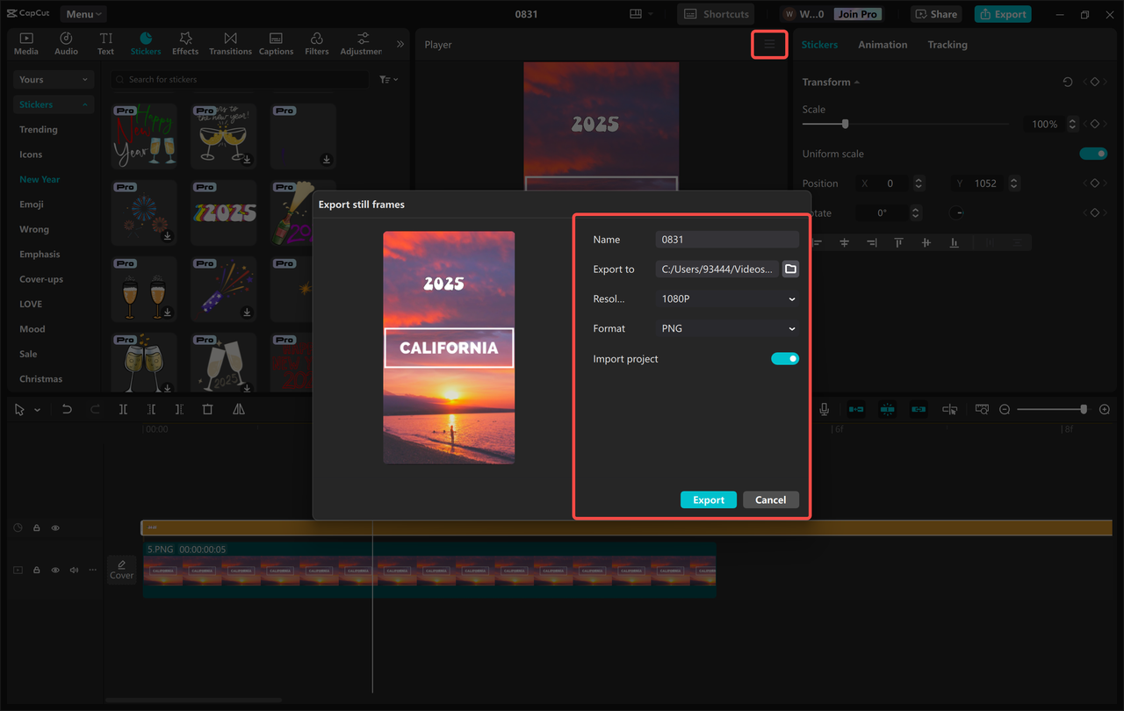The height and width of the screenshot is (711, 1124).
Task: Open the Effects panel
Action: pos(185,42)
